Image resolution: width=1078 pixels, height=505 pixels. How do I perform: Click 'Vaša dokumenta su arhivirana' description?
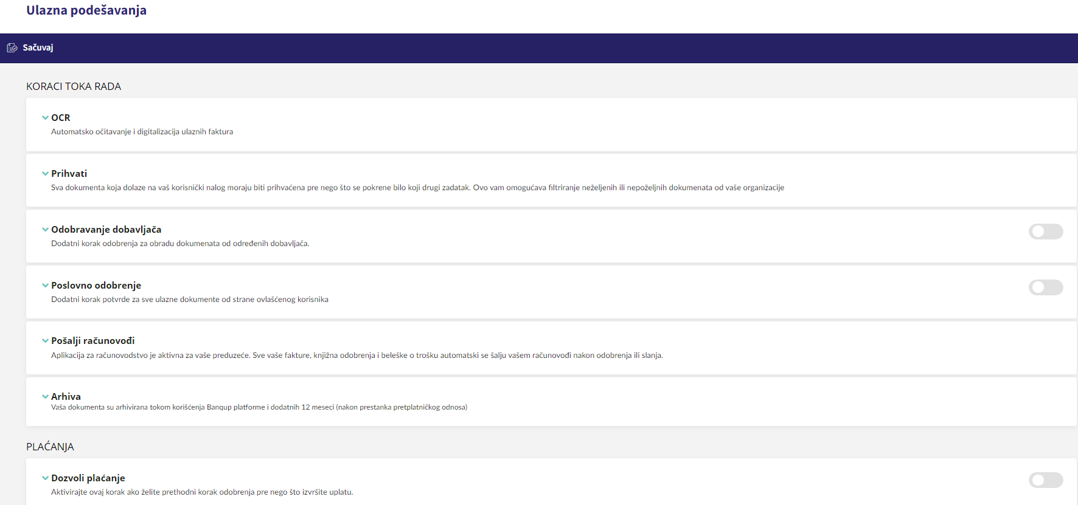(x=259, y=407)
